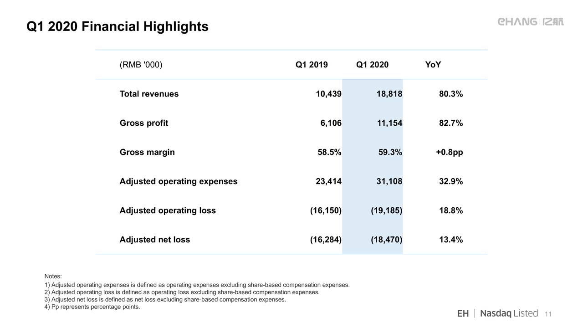Click the EHang logo in top corner
The height and width of the screenshot is (328, 583).
pos(530,22)
